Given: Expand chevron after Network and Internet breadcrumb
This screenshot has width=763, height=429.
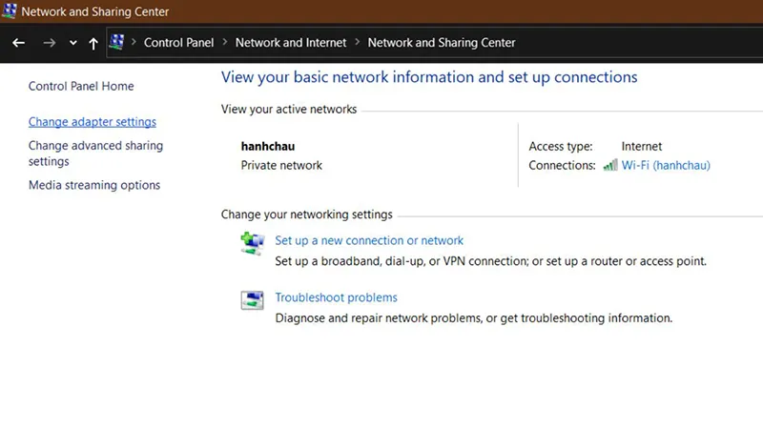Looking at the screenshot, I should (x=358, y=42).
